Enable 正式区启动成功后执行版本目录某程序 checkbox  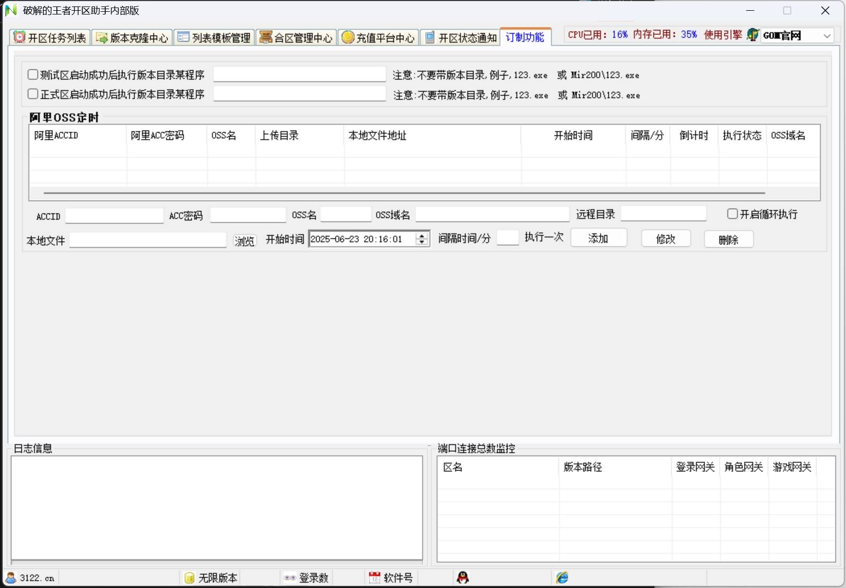(x=33, y=94)
